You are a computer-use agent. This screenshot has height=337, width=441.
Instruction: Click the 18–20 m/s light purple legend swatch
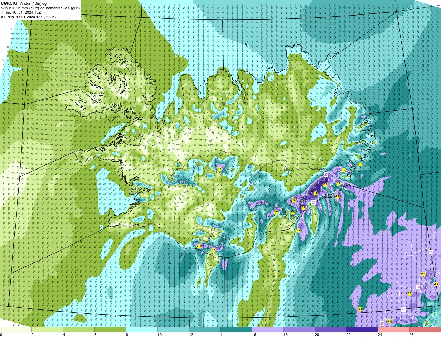click(299, 329)
